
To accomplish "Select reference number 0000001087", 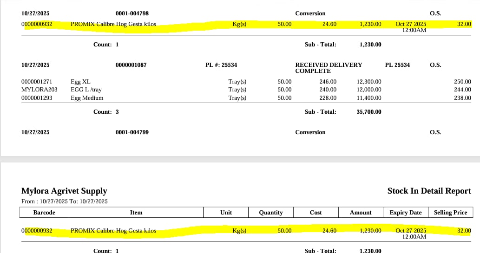I will (x=131, y=65).
